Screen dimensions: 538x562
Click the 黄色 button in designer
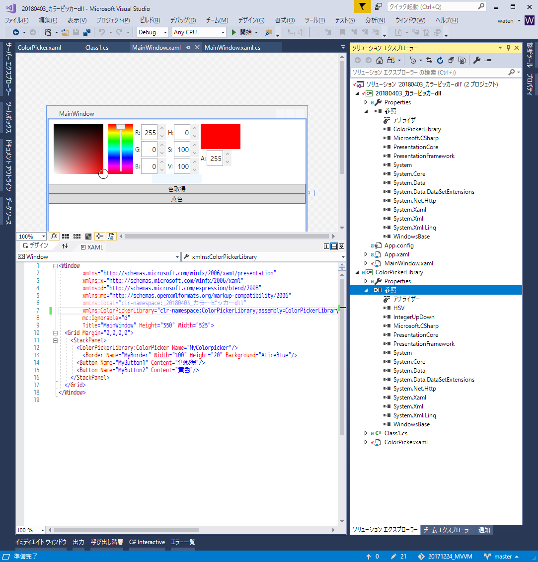[177, 199]
